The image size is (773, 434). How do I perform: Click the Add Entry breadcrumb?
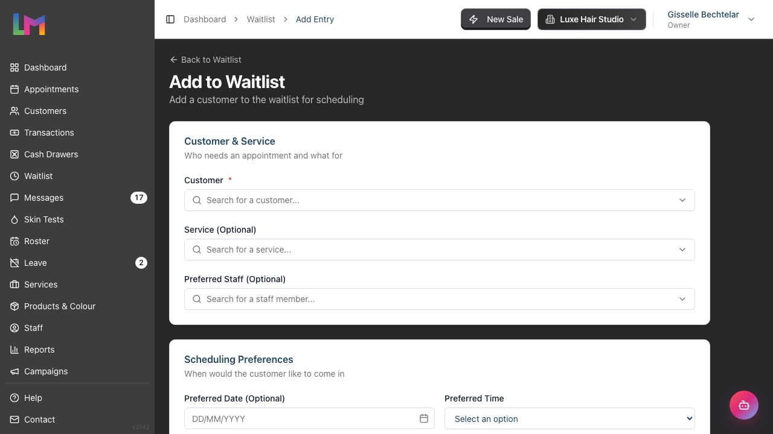tap(315, 19)
